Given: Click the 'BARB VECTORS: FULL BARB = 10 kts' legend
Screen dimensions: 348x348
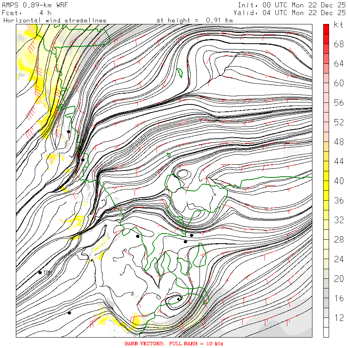Looking at the screenshot, I should coord(174,344).
